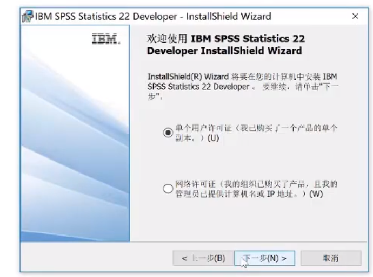Screen dimensions: 373x277
Task: Close the InstallShield Wizard window
Action: pos(355,16)
